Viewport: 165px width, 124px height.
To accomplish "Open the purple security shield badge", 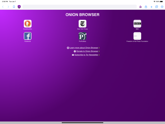I will [19, 7].
